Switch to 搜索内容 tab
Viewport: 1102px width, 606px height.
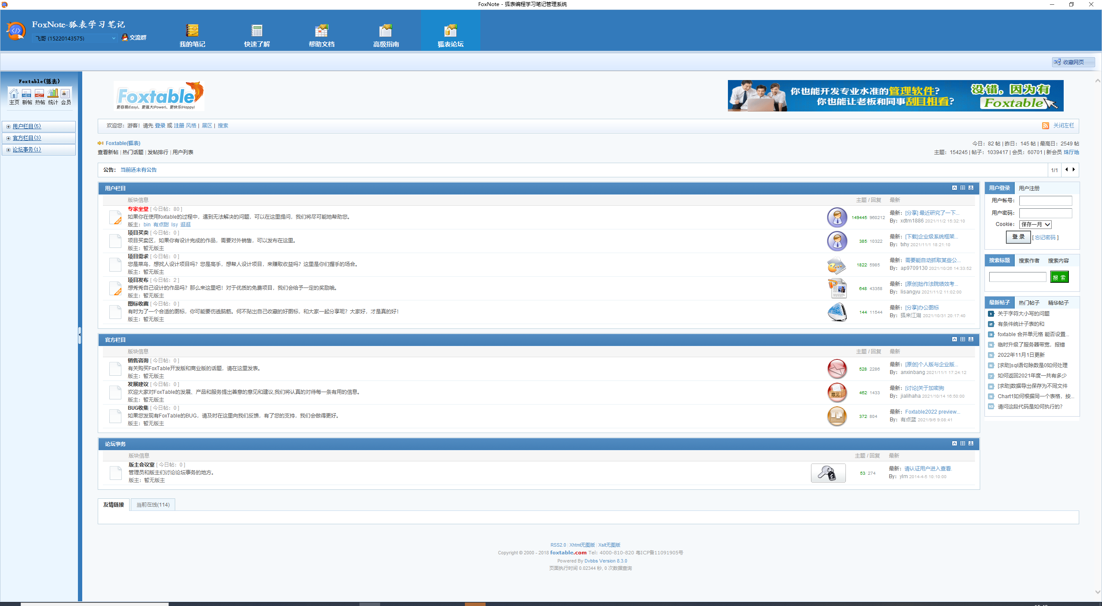pos(1058,260)
